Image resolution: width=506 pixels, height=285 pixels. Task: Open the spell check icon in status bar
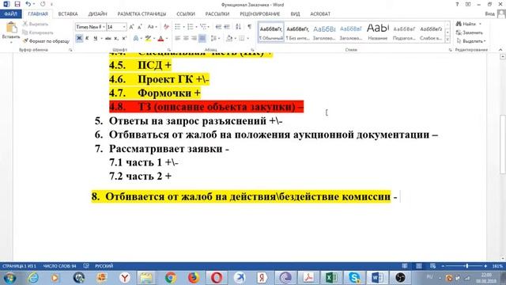(86, 266)
